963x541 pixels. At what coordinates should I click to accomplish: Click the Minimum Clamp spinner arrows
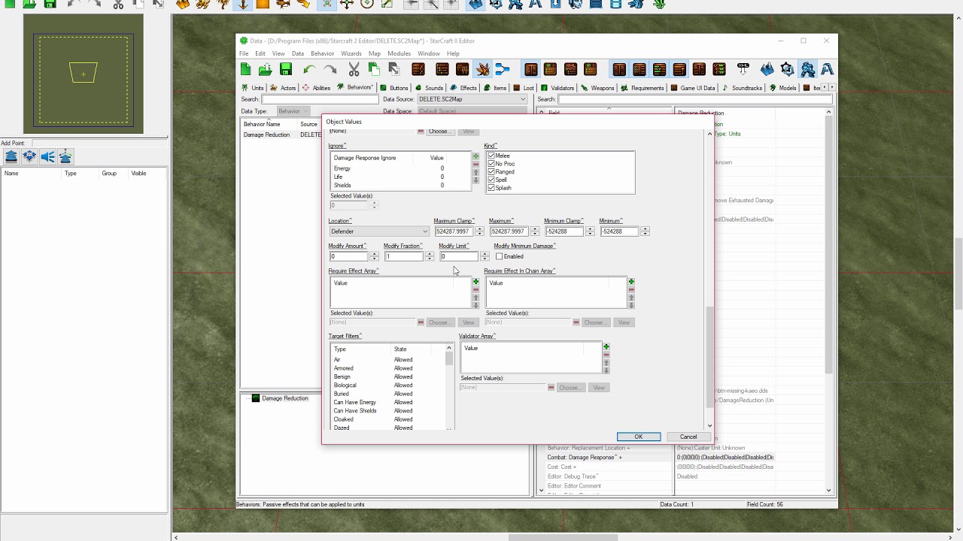coord(590,231)
